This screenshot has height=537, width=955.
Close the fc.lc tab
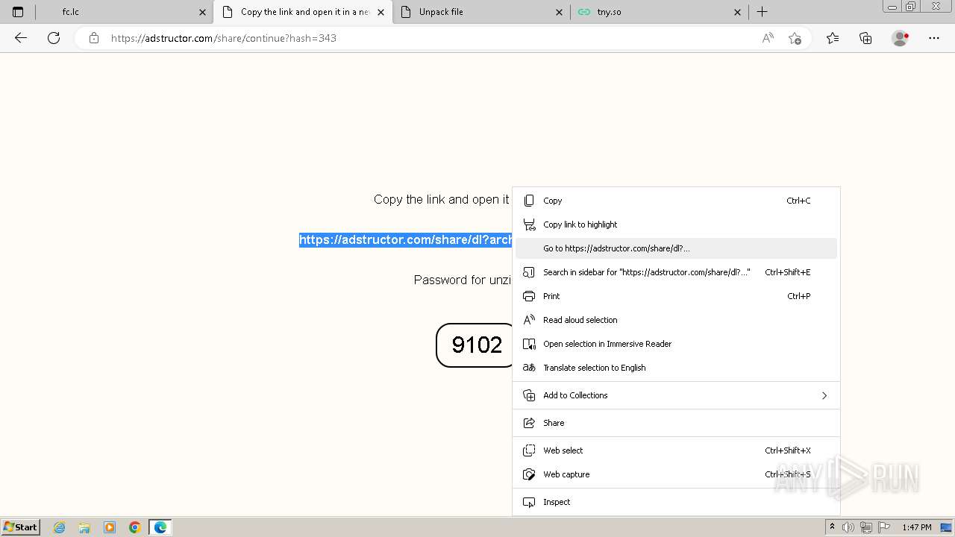[x=202, y=12]
